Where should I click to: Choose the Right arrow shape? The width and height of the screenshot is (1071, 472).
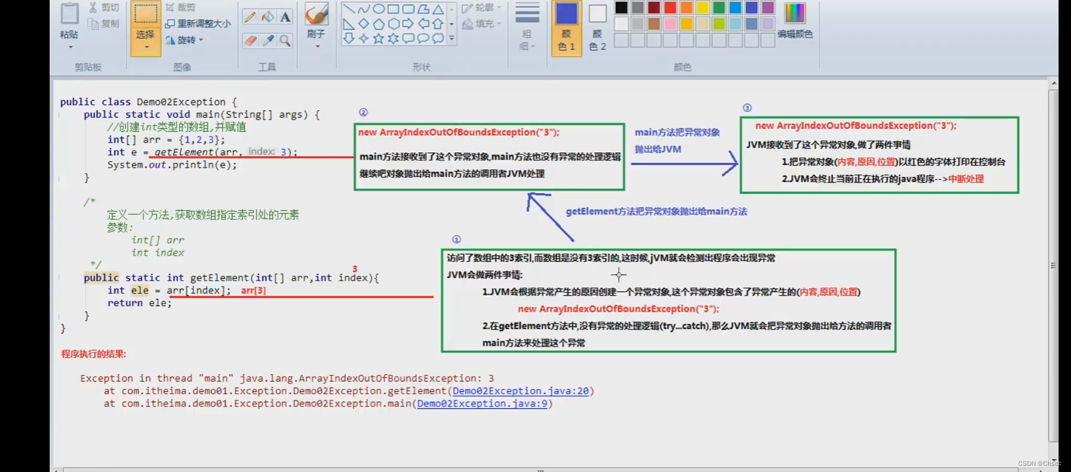408,24
